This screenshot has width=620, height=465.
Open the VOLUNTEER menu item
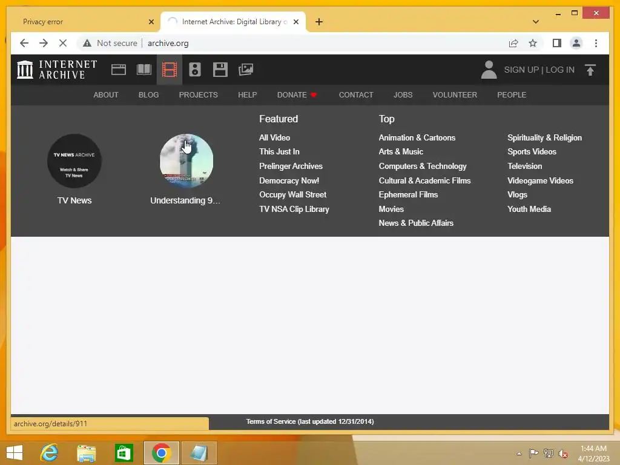[455, 95]
